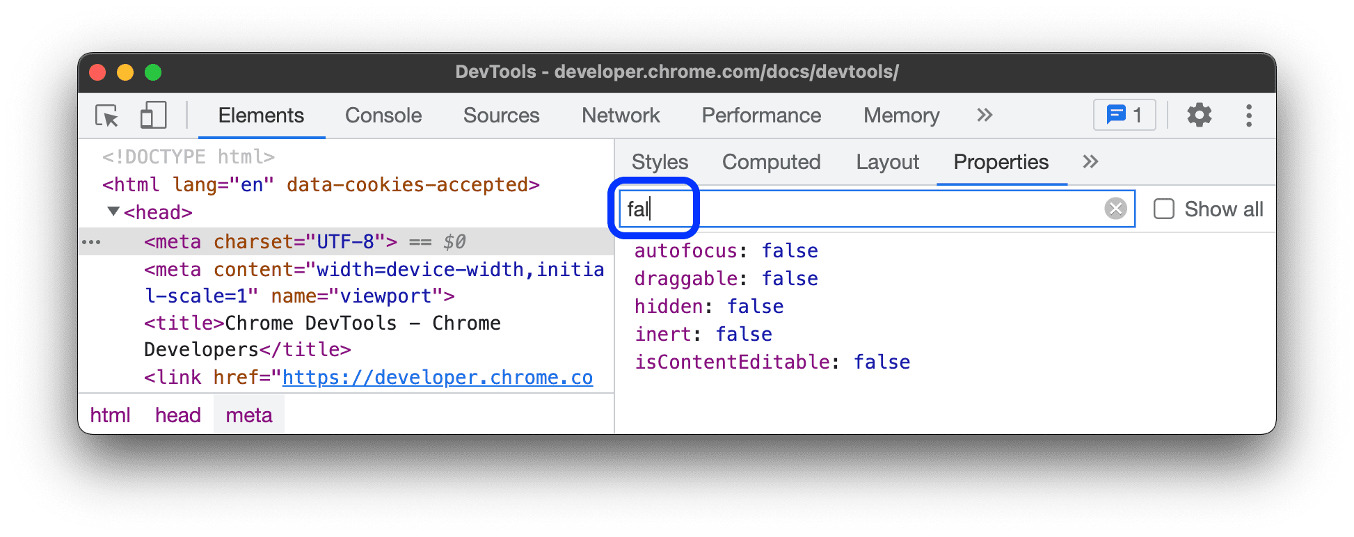Enable the Show all checkbox
The image size is (1354, 537).
[1163, 208]
